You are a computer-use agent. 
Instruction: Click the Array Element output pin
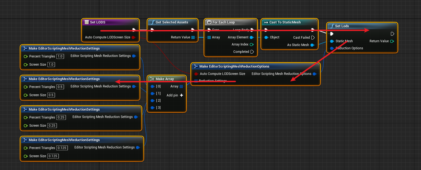(x=252, y=37)
